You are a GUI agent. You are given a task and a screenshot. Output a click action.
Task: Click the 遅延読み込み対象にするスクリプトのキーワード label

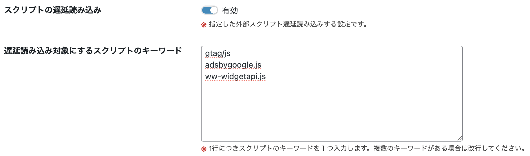[x=93, y=51]
